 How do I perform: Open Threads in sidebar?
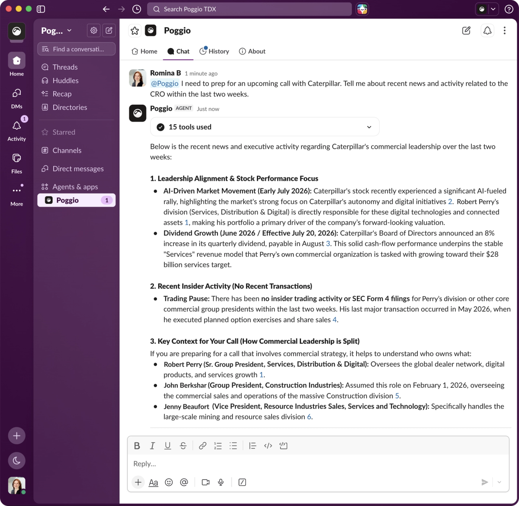pyautogui.click(x=65, y=67)
